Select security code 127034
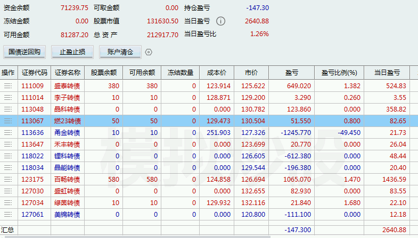 (x=32, y=203)
